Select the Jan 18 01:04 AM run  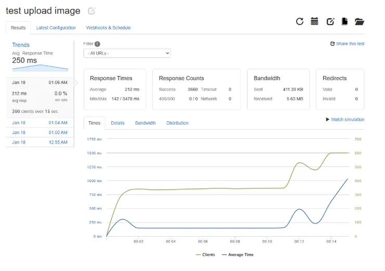pos(40,123)
